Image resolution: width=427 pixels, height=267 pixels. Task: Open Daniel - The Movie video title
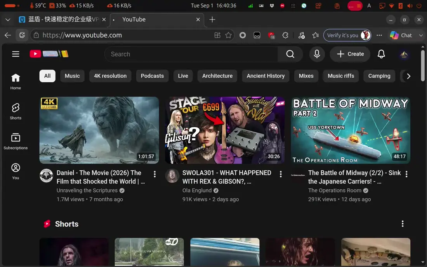(x=101, y=177)
